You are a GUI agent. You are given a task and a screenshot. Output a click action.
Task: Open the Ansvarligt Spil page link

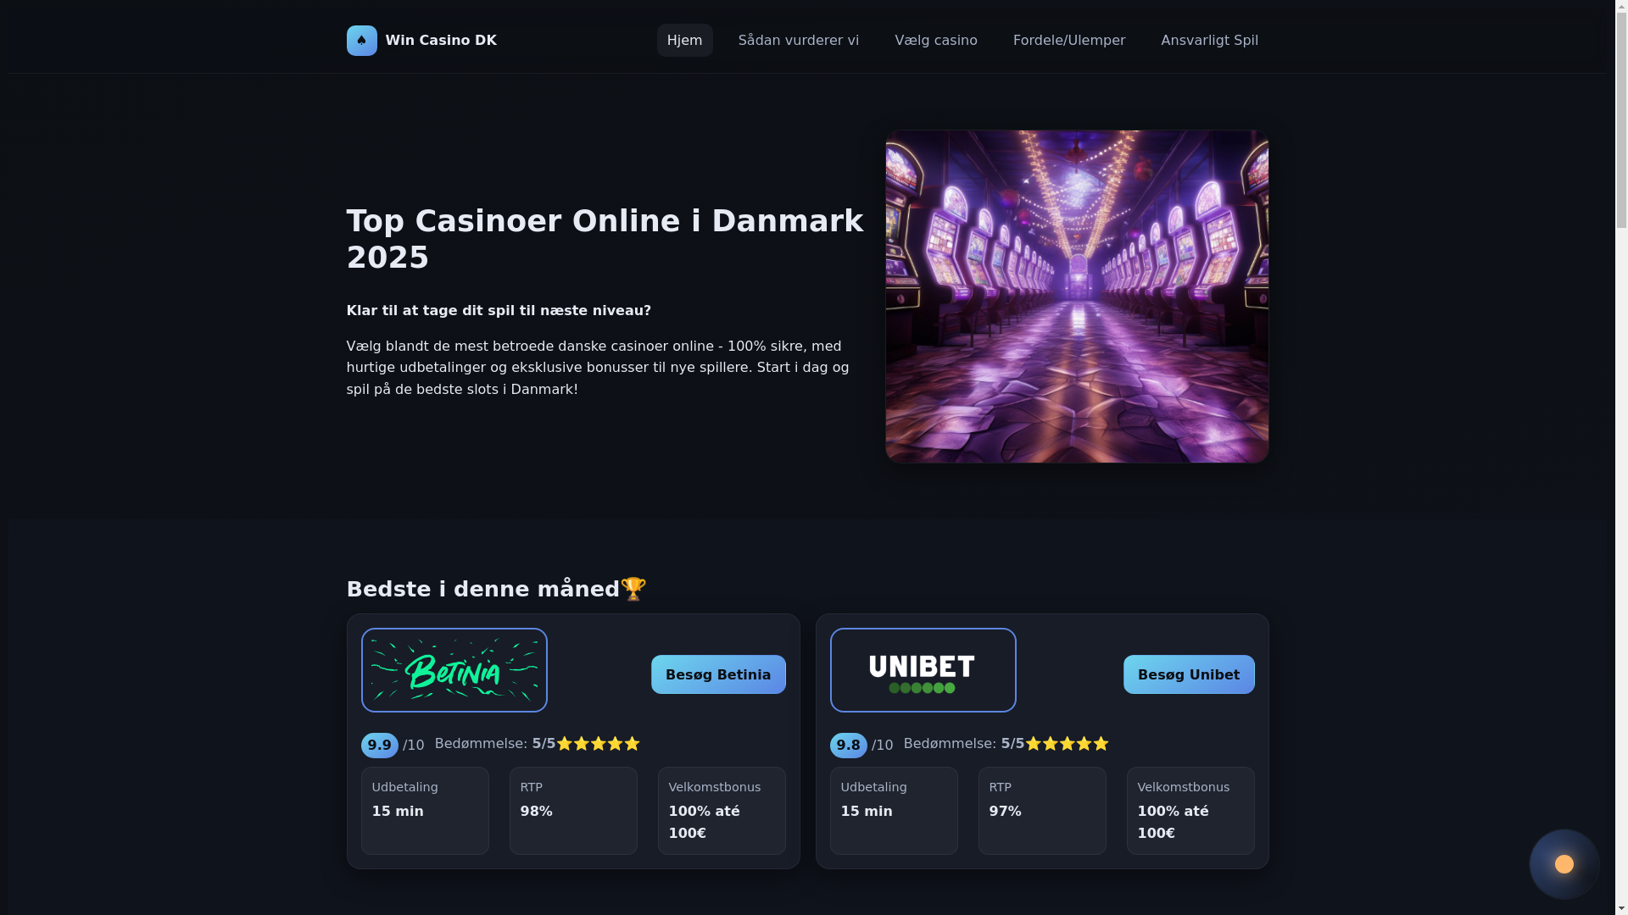point(1209,41)
